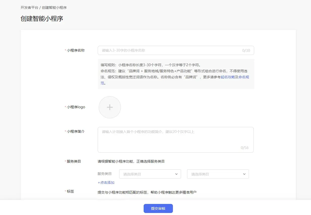Click the 创建智能小程序 page heading
This screenshot has width=311, height=215.
pyautogui.click(x=42, y=19)
